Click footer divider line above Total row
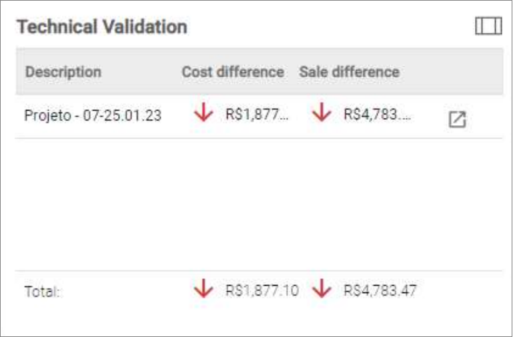 (x=259, y=270)
